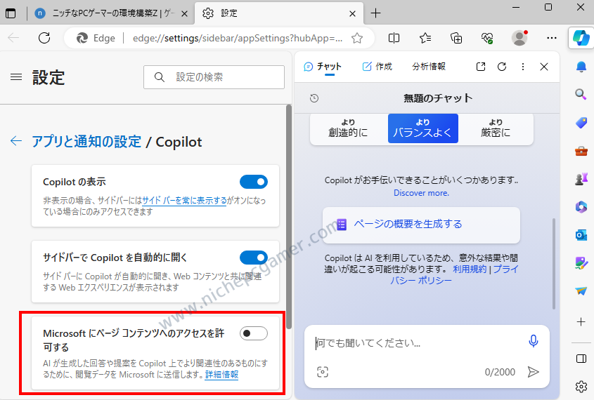This screenshot has height=400, width=594.
Task: Add a sidebar app with plus icon
Action: point(581,321)
